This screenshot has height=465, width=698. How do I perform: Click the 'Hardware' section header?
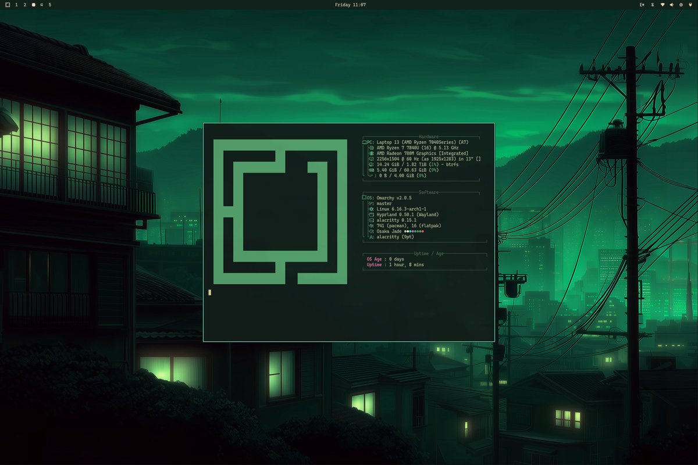pos(429,137)
